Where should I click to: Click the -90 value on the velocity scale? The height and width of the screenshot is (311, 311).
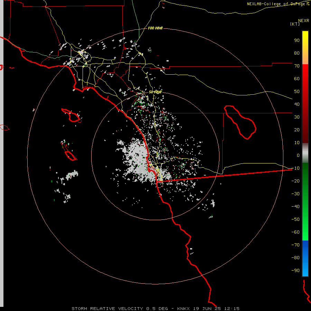tap(295, 271)
